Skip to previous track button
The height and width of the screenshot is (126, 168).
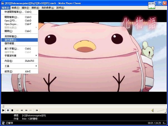[x=17, y=110]
